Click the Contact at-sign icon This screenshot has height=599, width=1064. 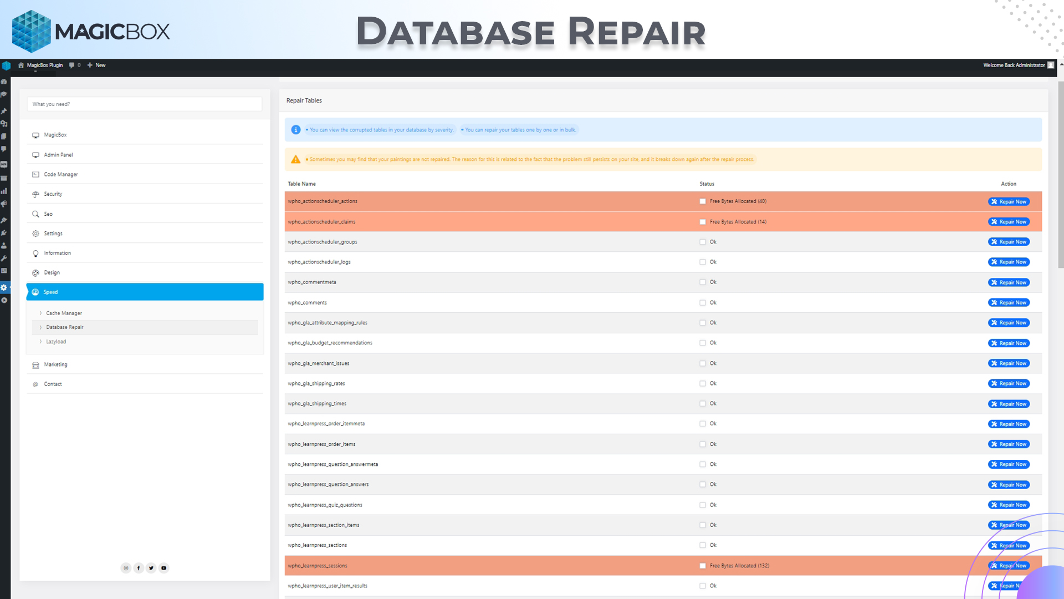(35, 384)
